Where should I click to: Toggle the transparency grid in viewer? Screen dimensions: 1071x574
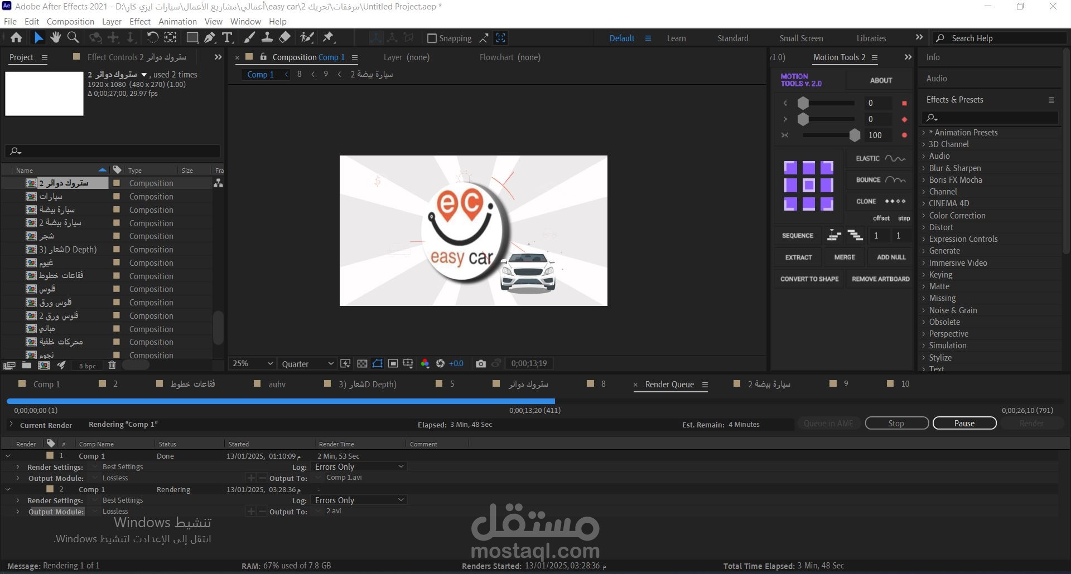click(x=362, y=364)
